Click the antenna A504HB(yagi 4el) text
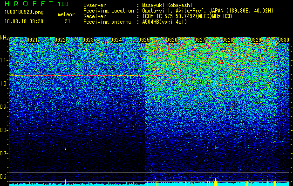293x186 pixels. tap(164, 22)
